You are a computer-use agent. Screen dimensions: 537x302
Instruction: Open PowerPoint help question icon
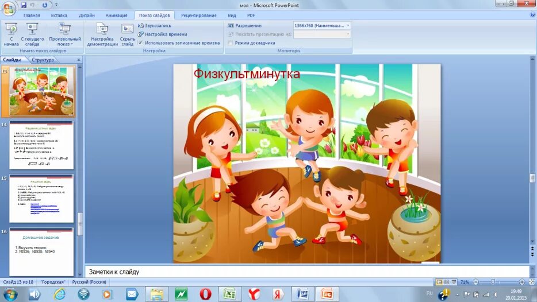(532, 15)
